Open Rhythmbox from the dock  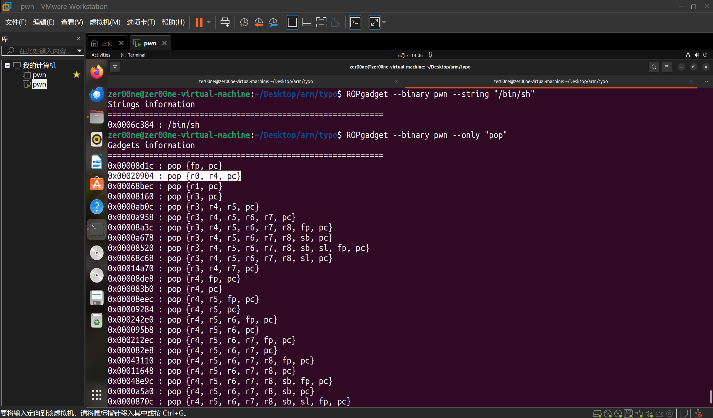pos(97,139)
